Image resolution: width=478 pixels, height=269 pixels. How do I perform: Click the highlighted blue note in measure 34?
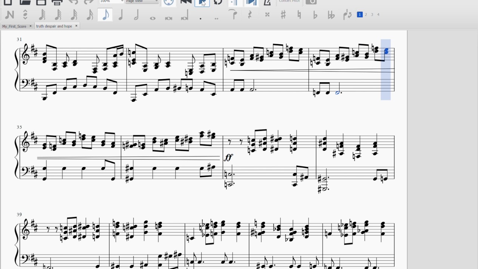pos(386,51)
